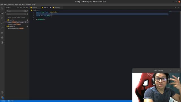Click Replace All icon beside Replace field
Image resolution: width=181 pixels, height=102 pixels.
pos(27,14)
